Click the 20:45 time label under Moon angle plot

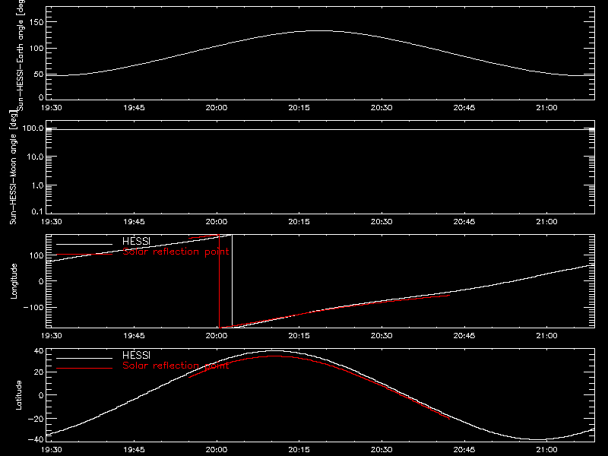(x=464, y=221)
